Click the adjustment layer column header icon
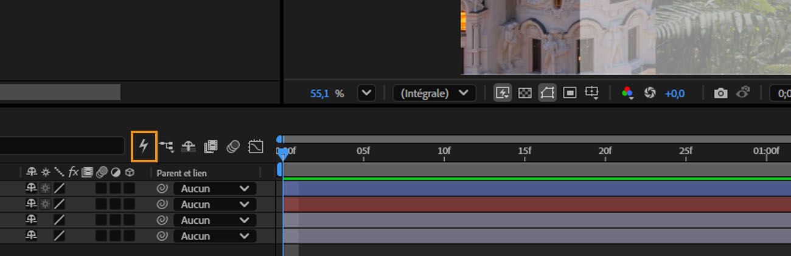Image resolution: width=791 pixels, height=256 pixels. (x=115, y=173)
